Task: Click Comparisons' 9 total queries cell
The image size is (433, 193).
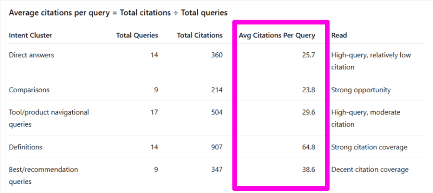Action: pos(156,90)
